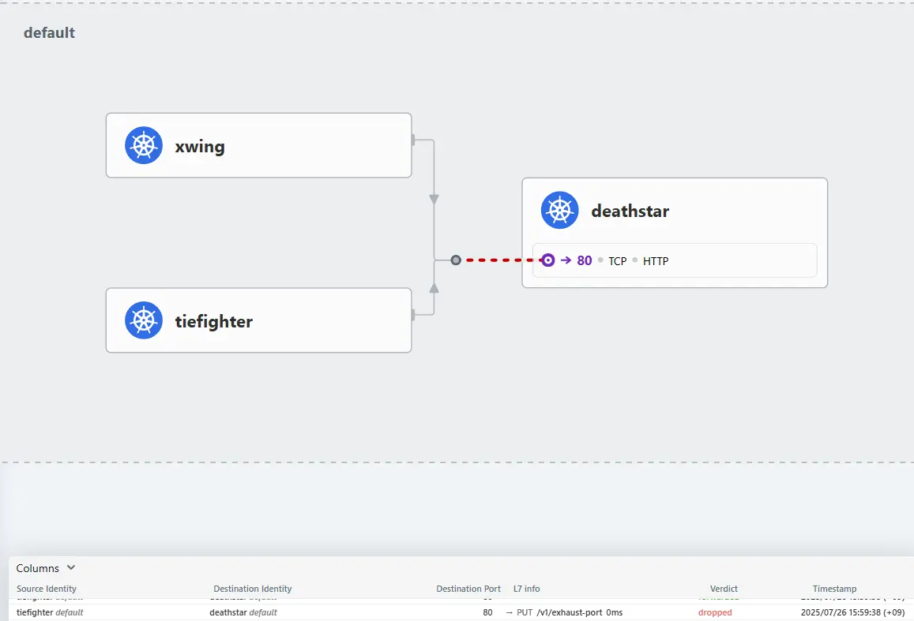
Task: Click the tiefighter Kubernetes wheel icon
Action: (144, 320)
